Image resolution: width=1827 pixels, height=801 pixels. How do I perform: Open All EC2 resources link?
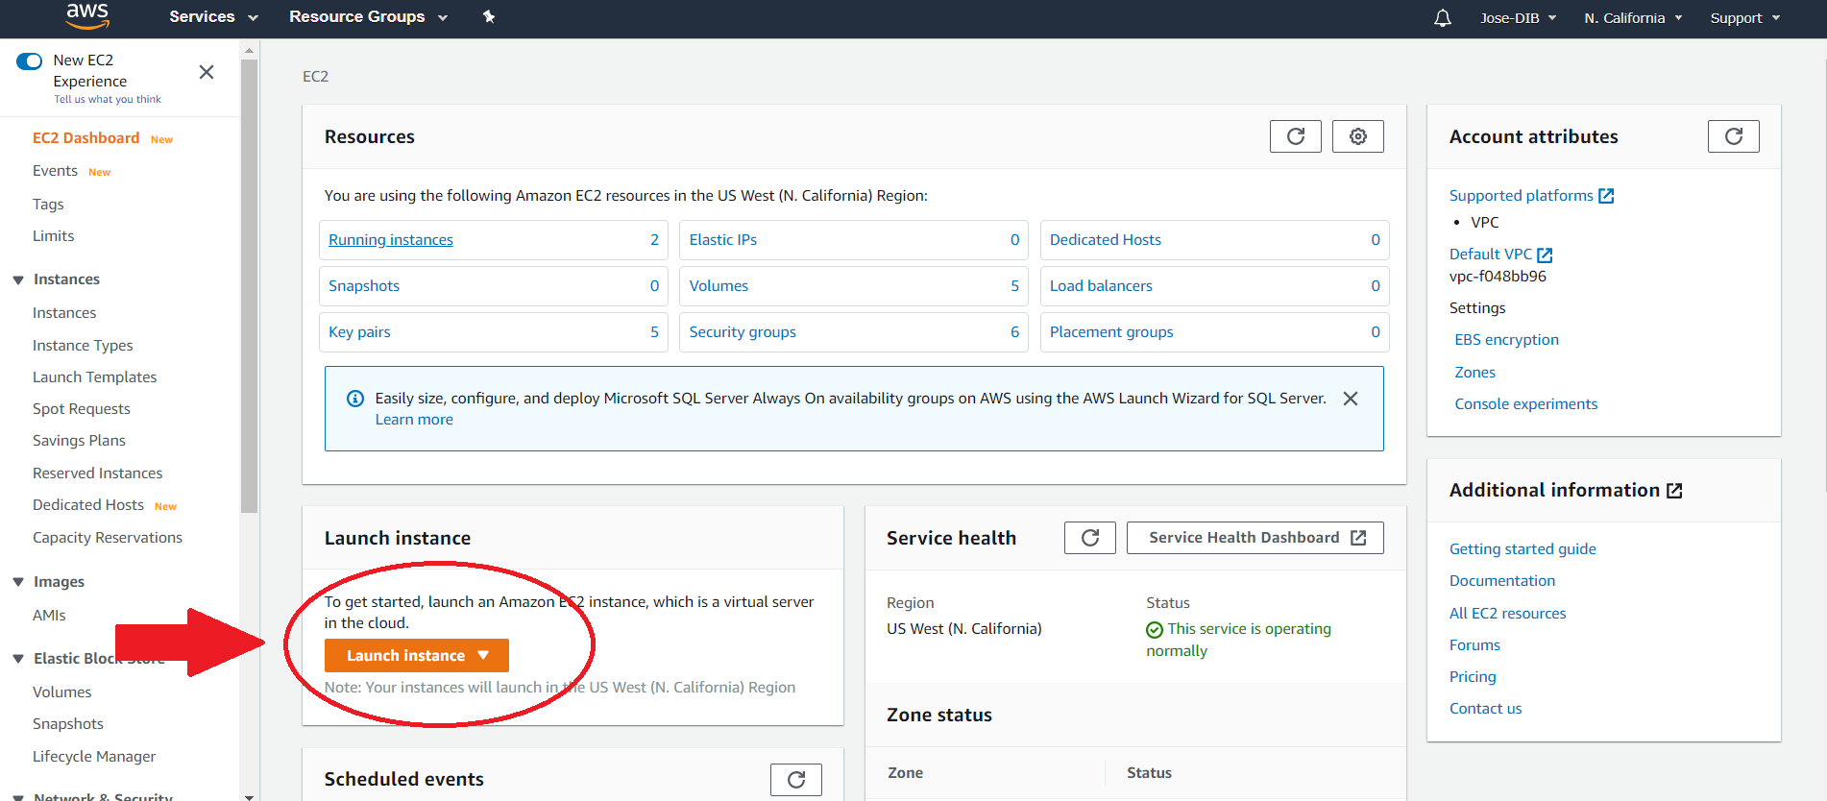1507,614
